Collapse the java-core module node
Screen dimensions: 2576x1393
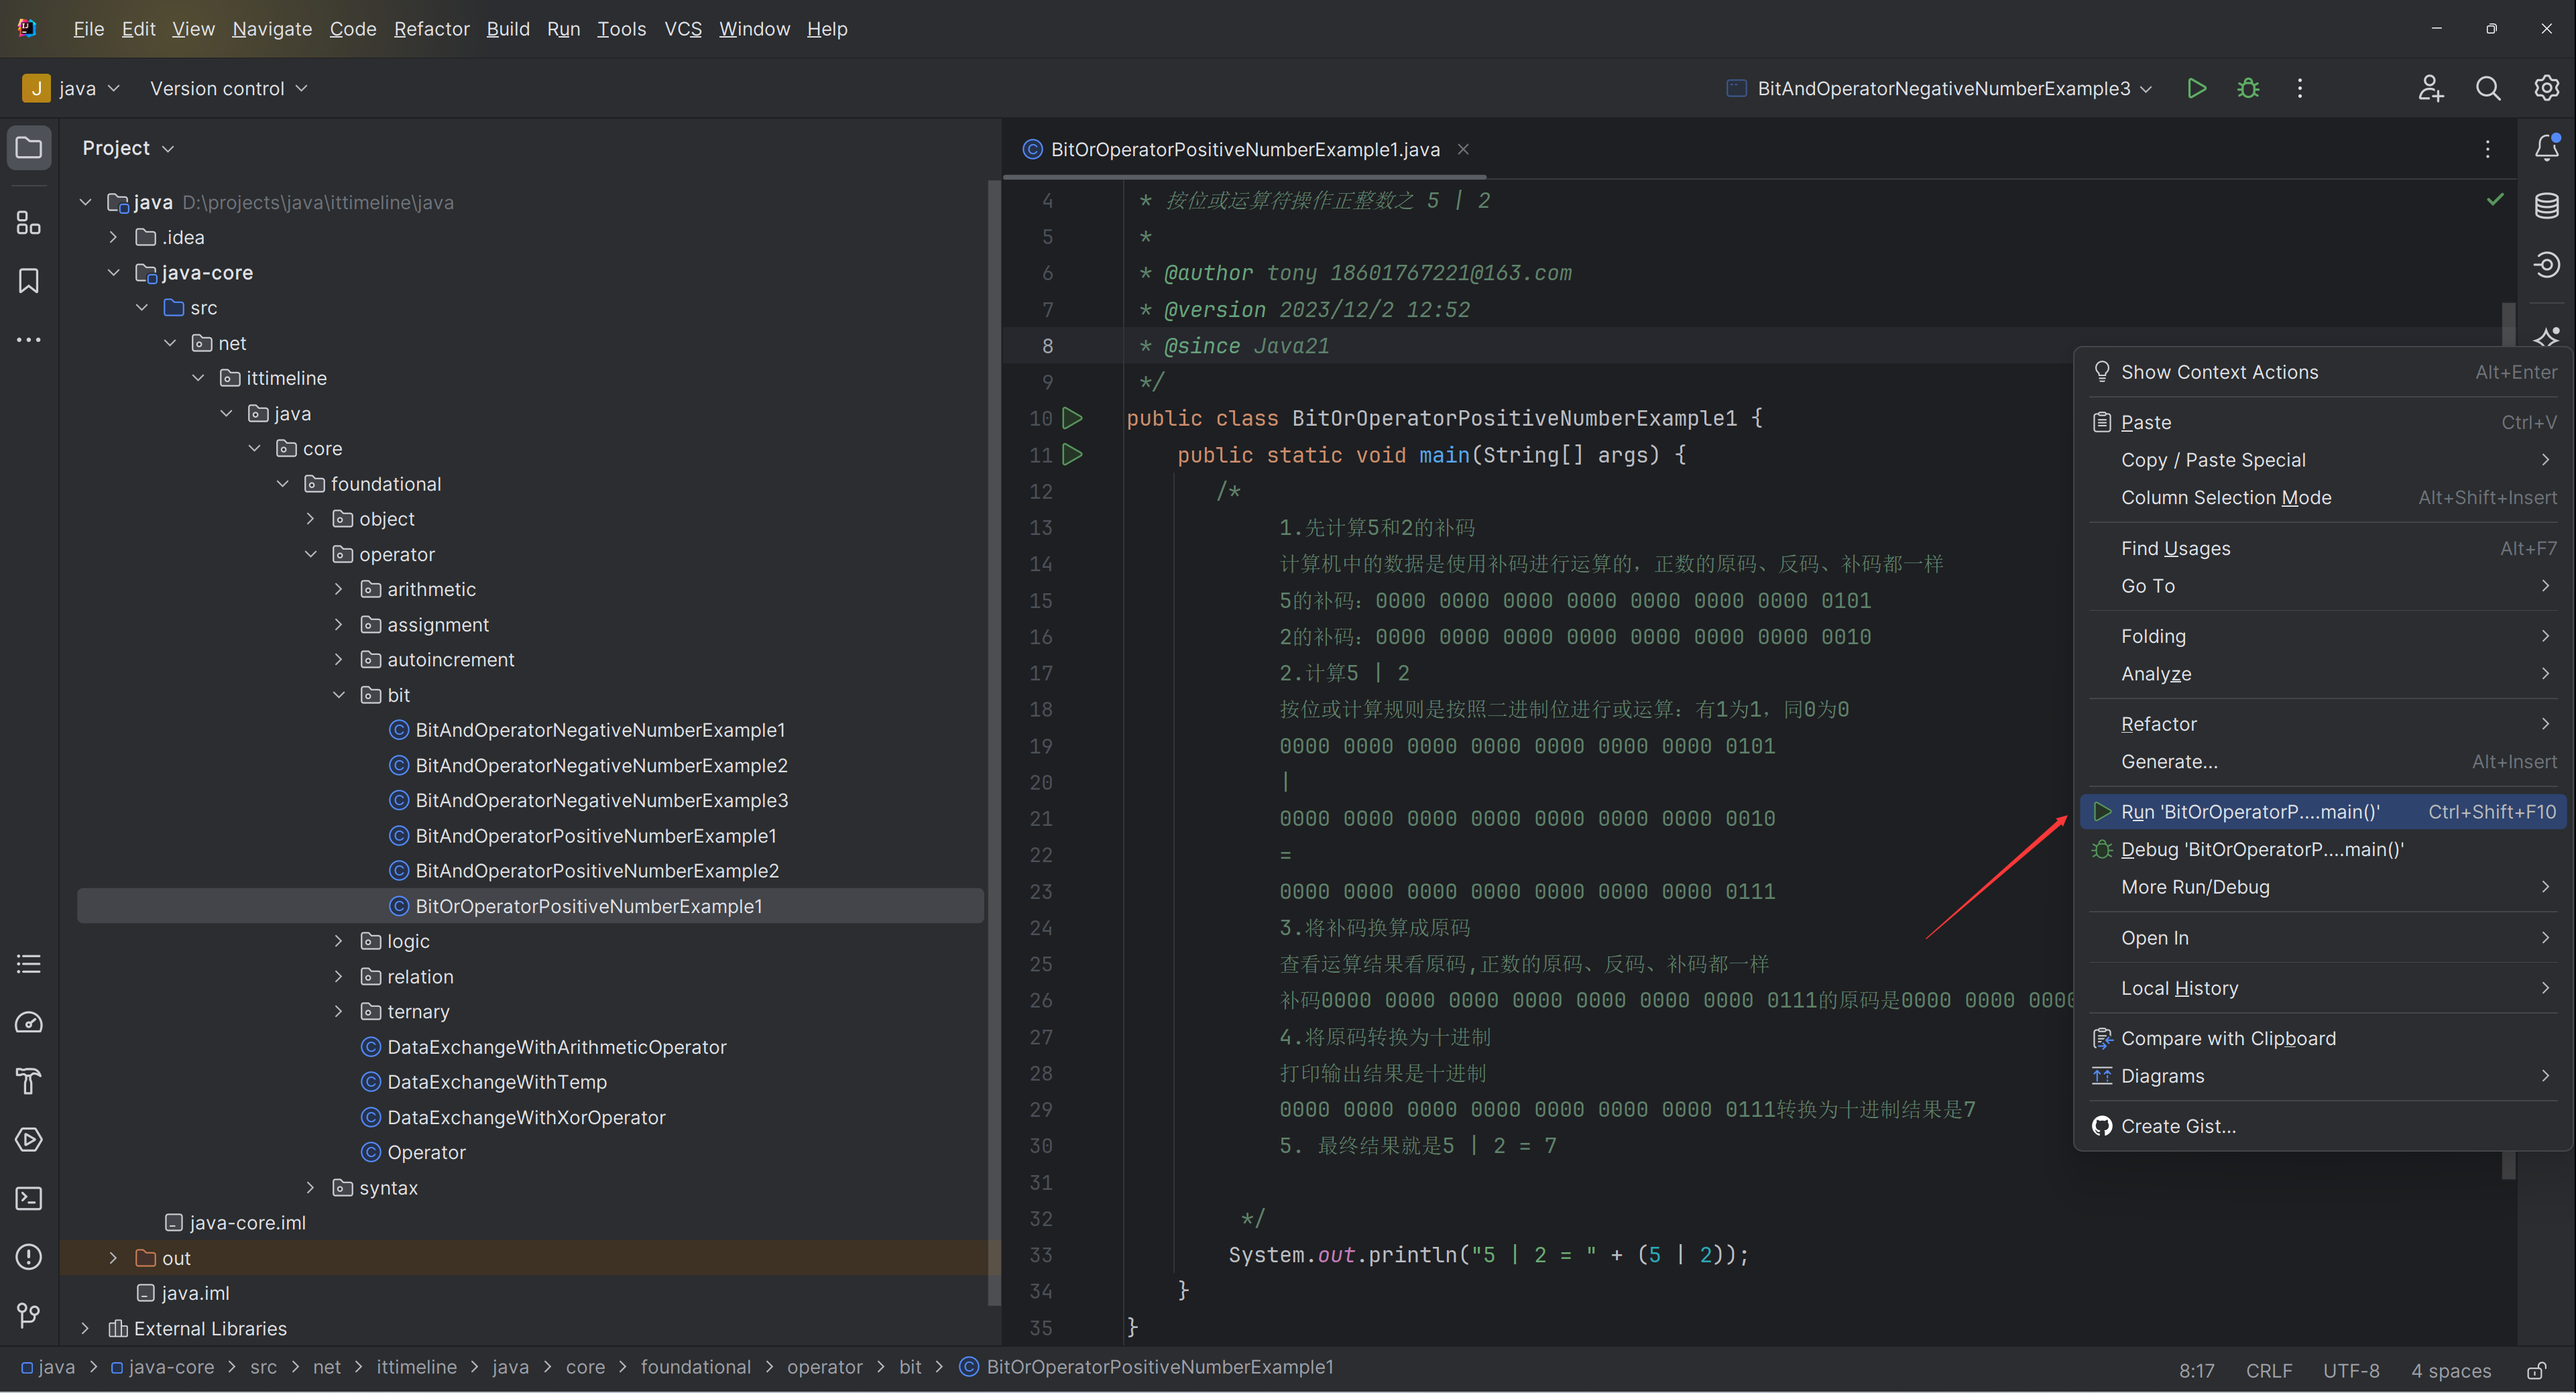pos(113,272)
